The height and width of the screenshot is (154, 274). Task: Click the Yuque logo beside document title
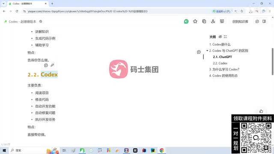[6, 21]
